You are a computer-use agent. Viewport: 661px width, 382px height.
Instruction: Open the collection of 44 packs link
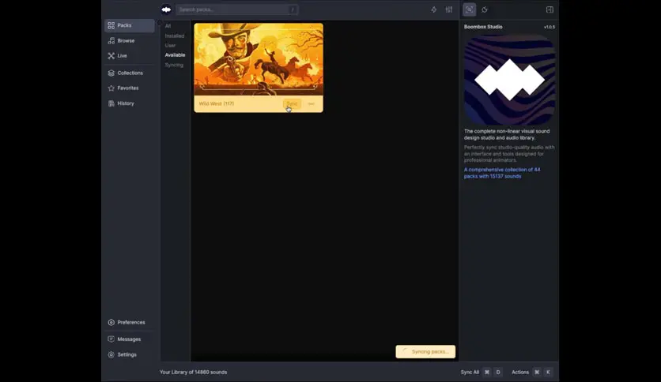tap(501, 173)
